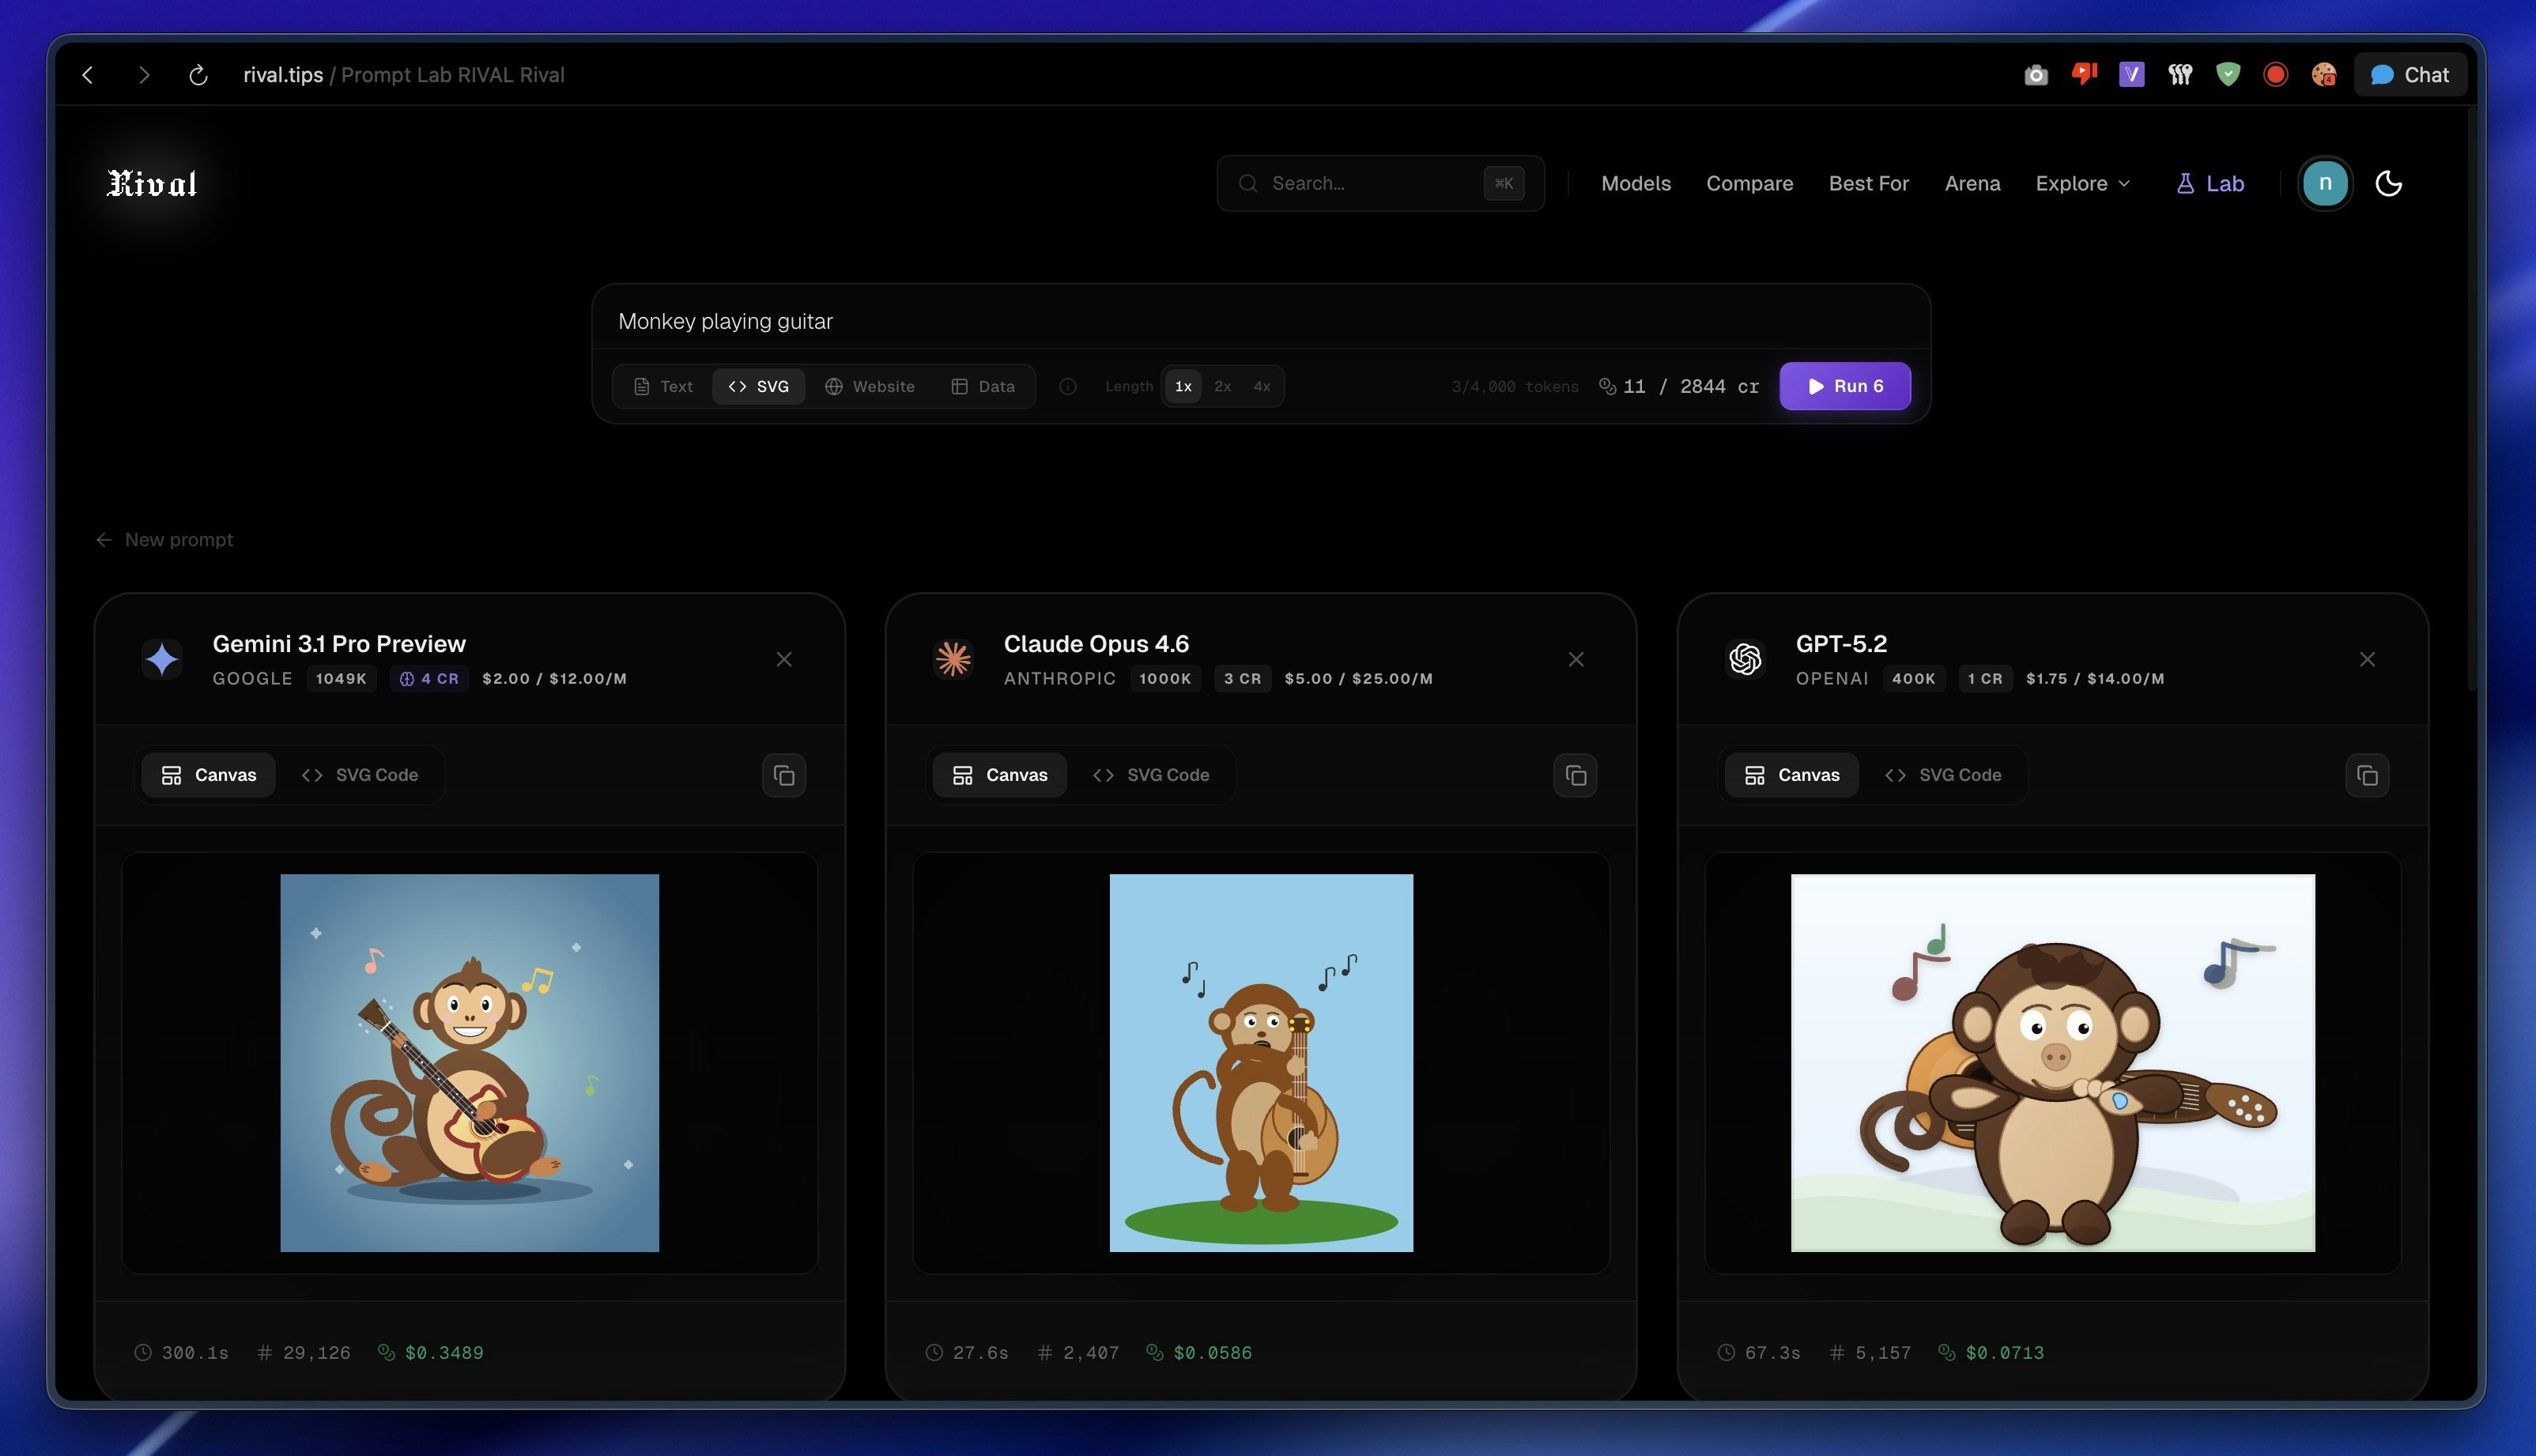
Task: Copy Gemini 3.1 Pro output
Action: 784,776
